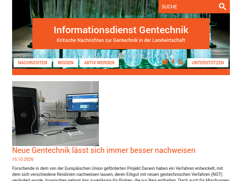Screen dimensions: 242x181
Task: Open the WISSEN menu item
Action: 66,63
